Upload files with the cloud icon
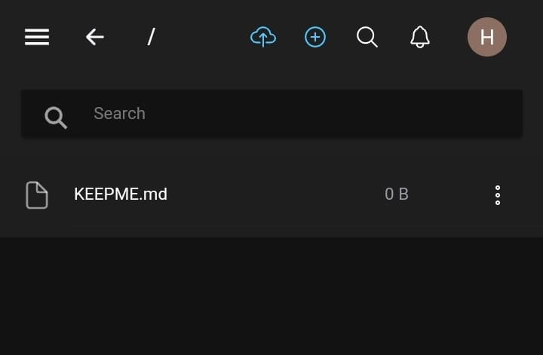The width and height of the screenshot is (543, 355). (x=263, y=36)
